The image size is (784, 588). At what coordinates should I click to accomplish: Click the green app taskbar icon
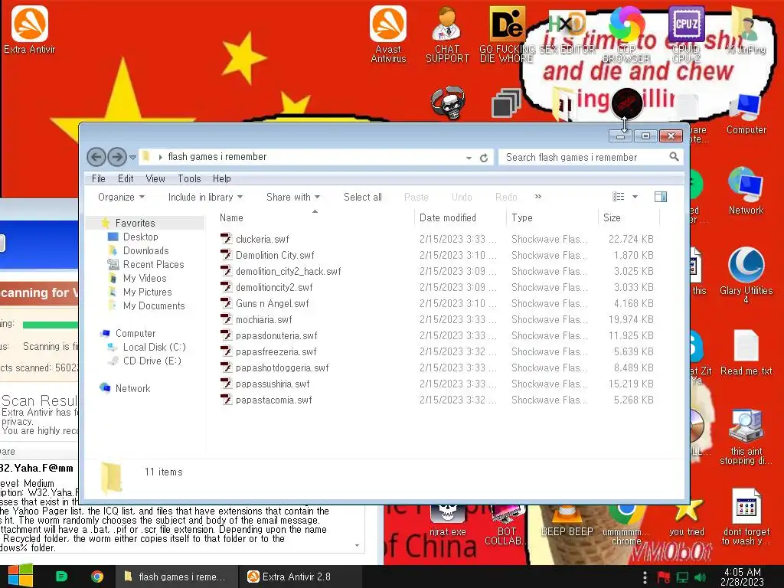coord(61,577)
